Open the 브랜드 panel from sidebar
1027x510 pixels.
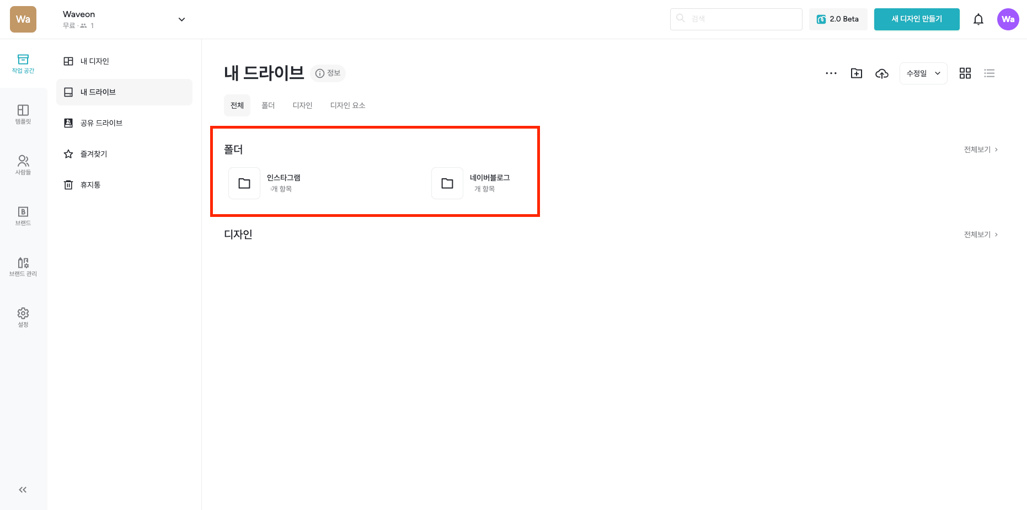23,216
